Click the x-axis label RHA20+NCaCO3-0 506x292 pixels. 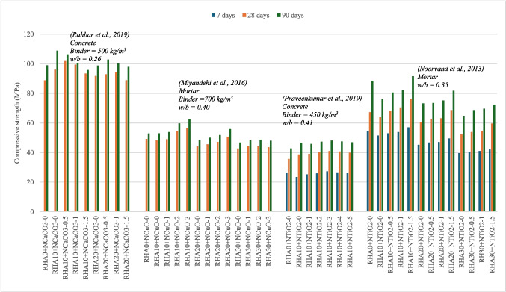(96, 244)
